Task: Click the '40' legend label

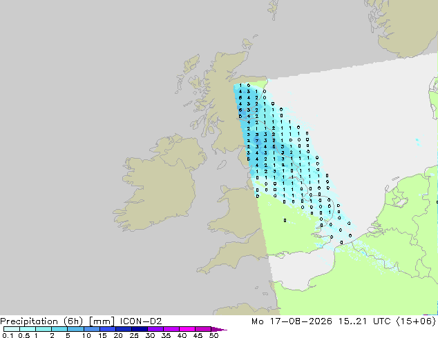Action: tap(182, 335)
